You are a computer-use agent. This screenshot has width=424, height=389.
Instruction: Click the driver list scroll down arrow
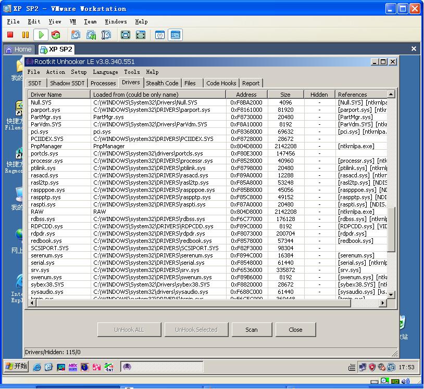click(x=391, y=295)
